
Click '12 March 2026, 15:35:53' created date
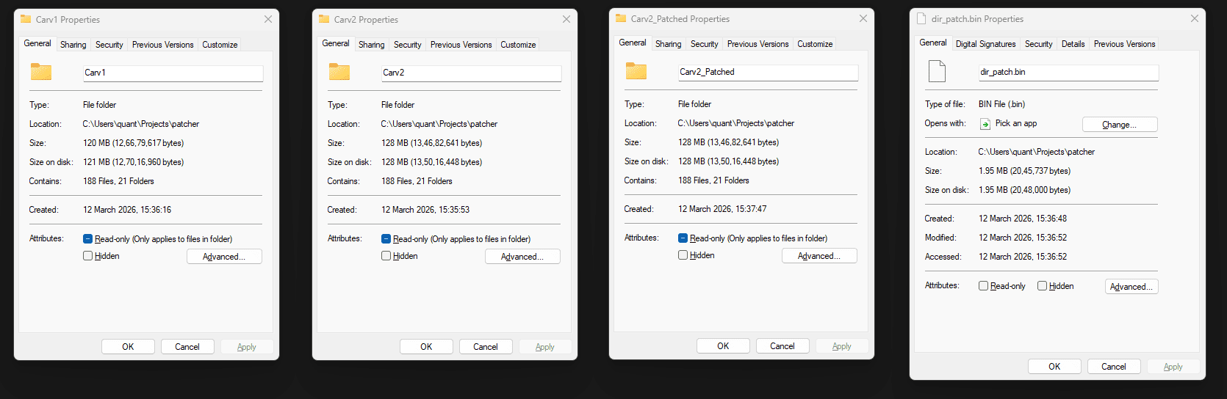425,210
